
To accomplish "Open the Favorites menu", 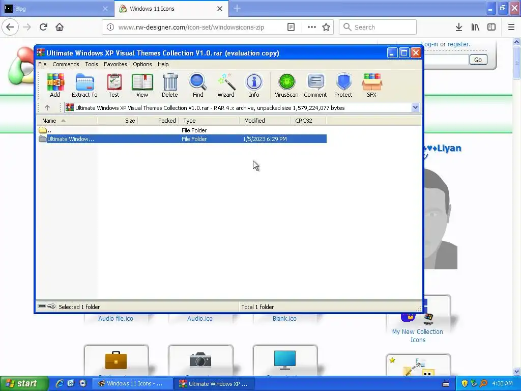I will (115, 64).
